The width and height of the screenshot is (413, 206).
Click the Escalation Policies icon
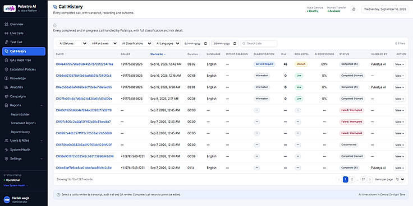click(x=7, y=69)
